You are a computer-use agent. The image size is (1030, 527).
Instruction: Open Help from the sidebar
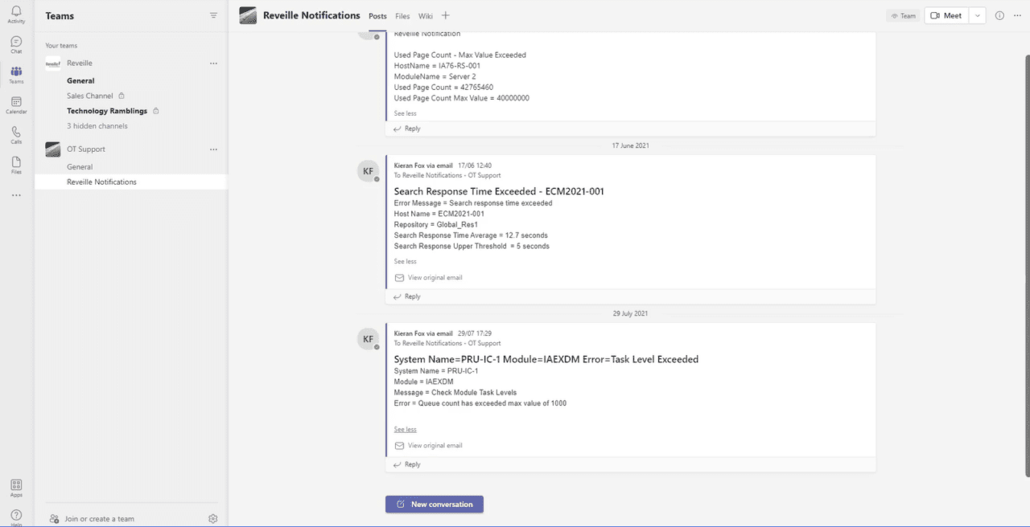click(x=16, y=515)
